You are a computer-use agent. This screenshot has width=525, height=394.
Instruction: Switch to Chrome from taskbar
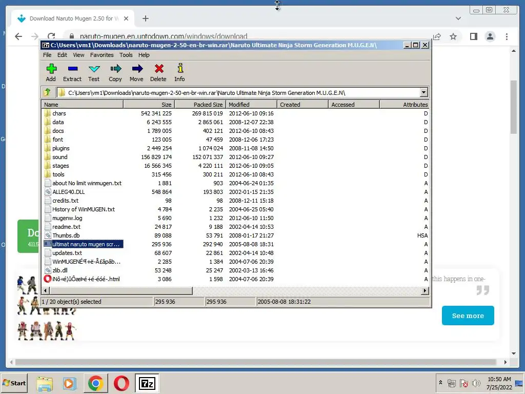95,383
